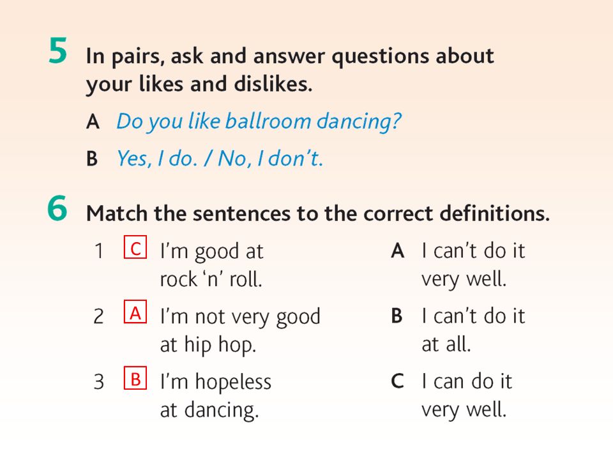Screen dimensions: 613x460
Task: Click the blue answer "Yes, I do. / No, I don't."
Action: point(220,159)
